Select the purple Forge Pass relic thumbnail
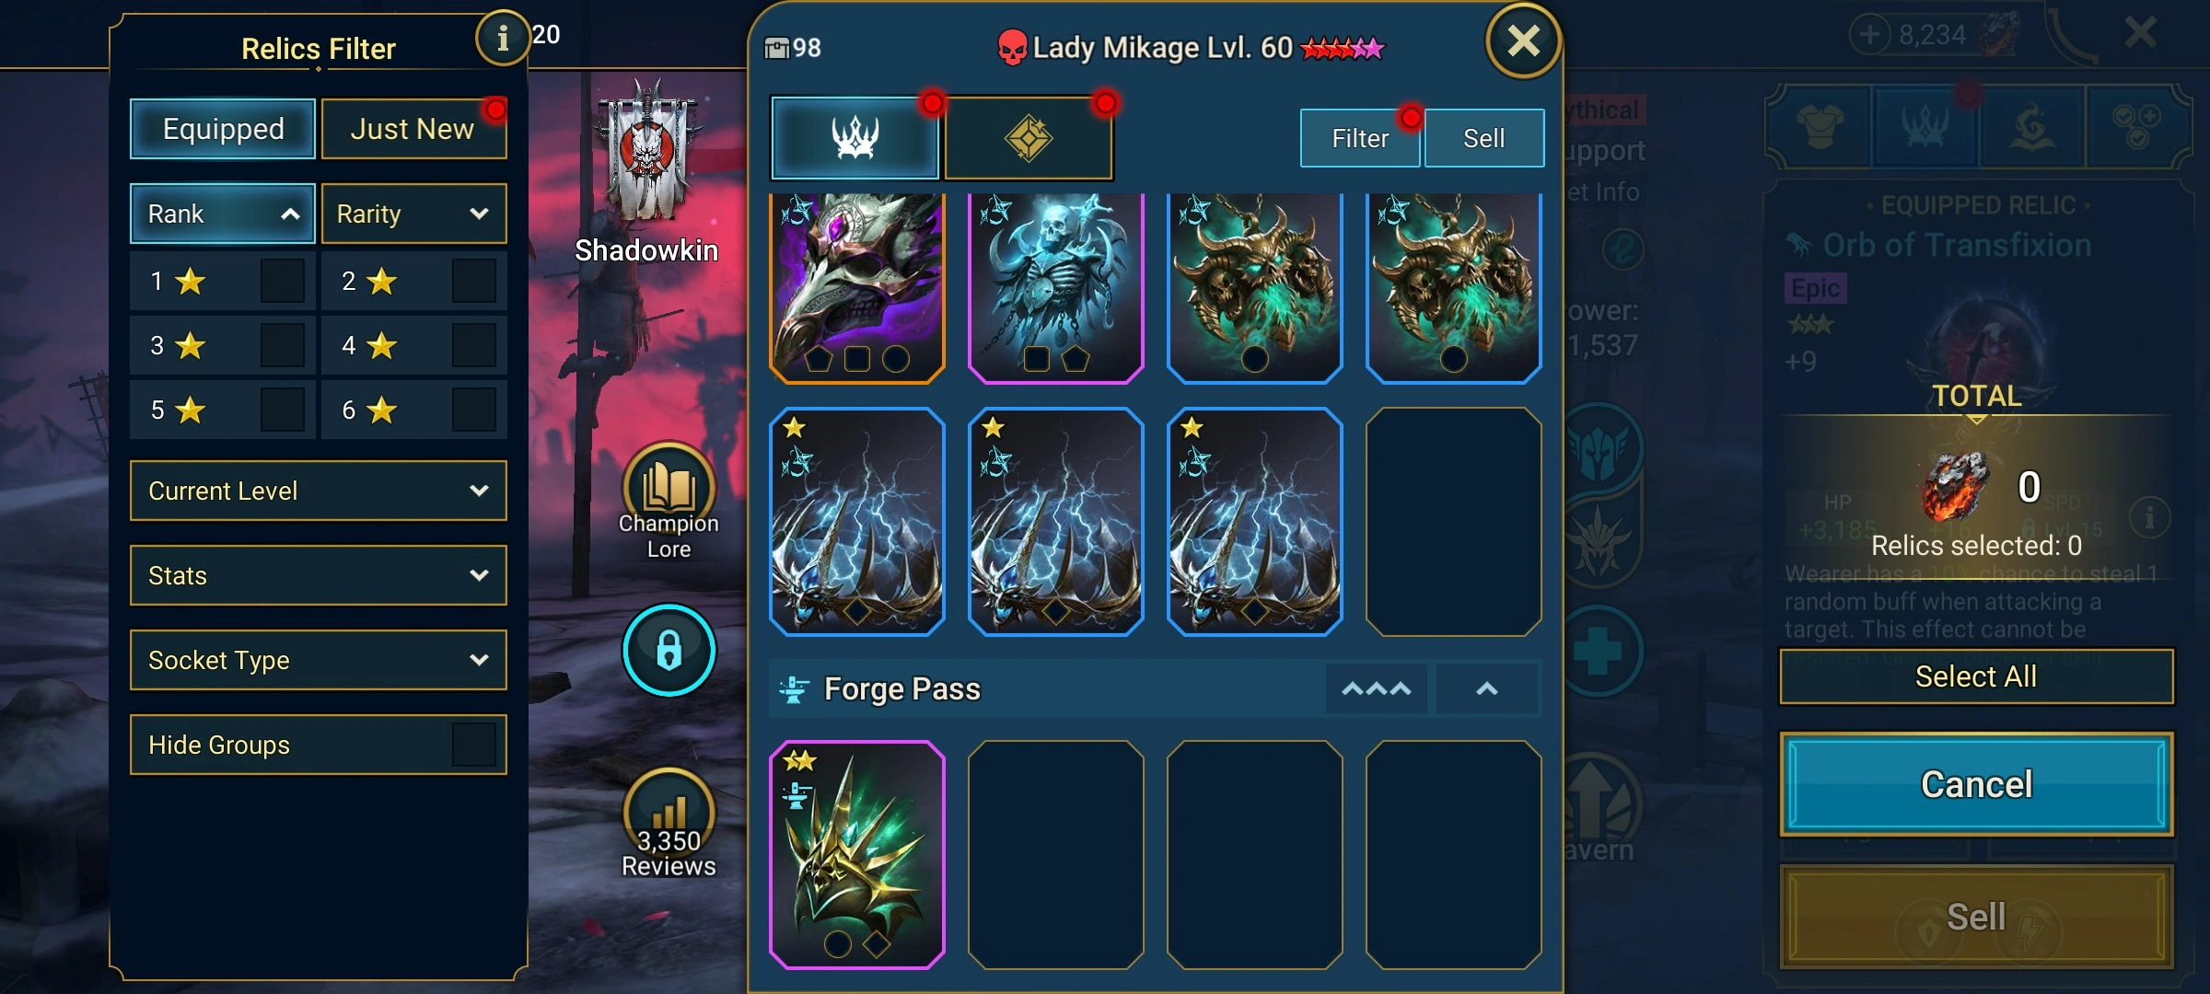Image resolution: width=2210 pixels, height=994 pixels. (856, 855)
